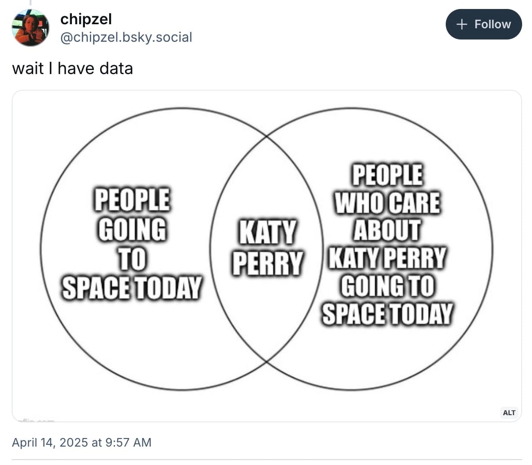Click the word "Follow" on the button
Viewport: 532px width, 465px height.
[x=492, y=24]
